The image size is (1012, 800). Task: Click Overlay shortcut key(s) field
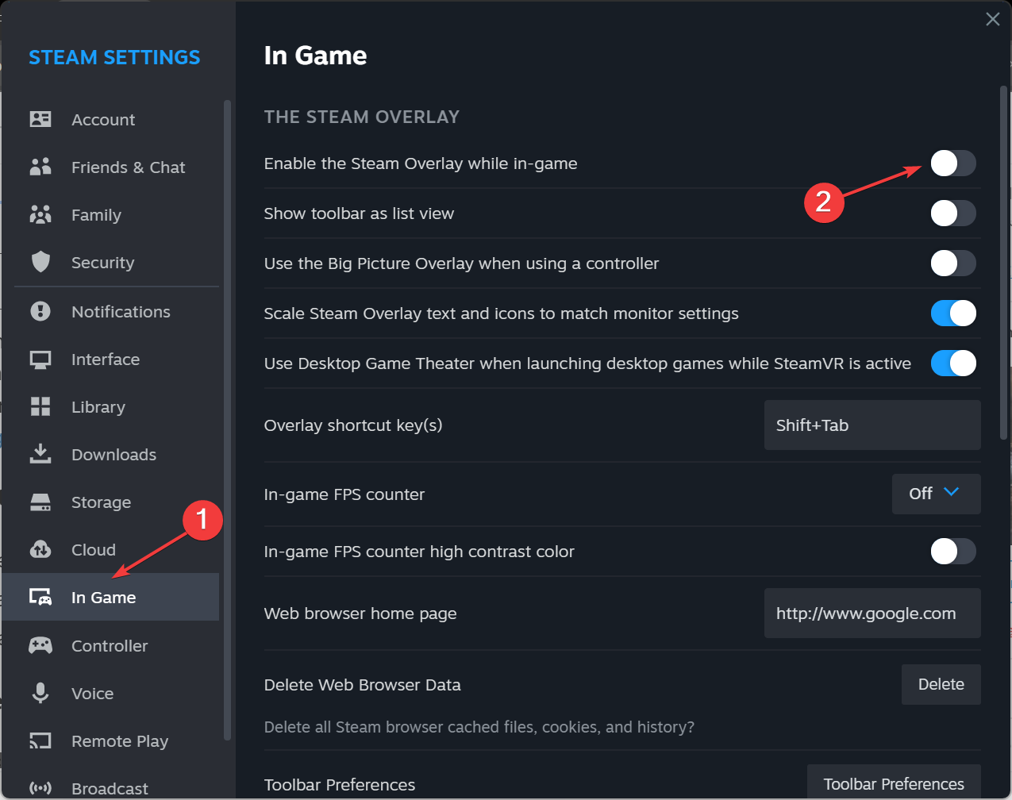pos(872,425)
